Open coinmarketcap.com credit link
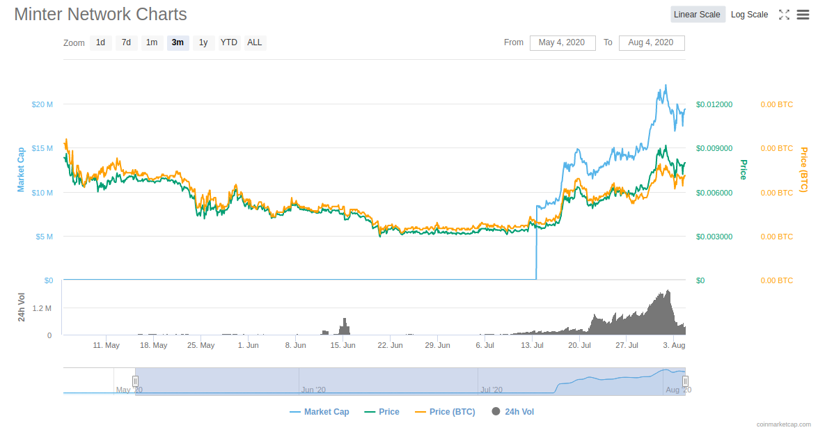818x430 pixels. [x=783, y=424]
